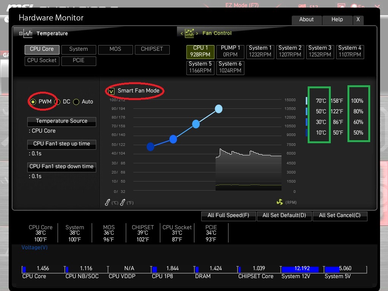Open the Temperature Source dropdown
The width and height of the screenshot is (388, 291).
click(62, 122)
